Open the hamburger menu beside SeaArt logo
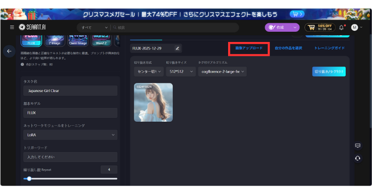The height and width of the screenshot is (194, 372). tap(12, 28)
